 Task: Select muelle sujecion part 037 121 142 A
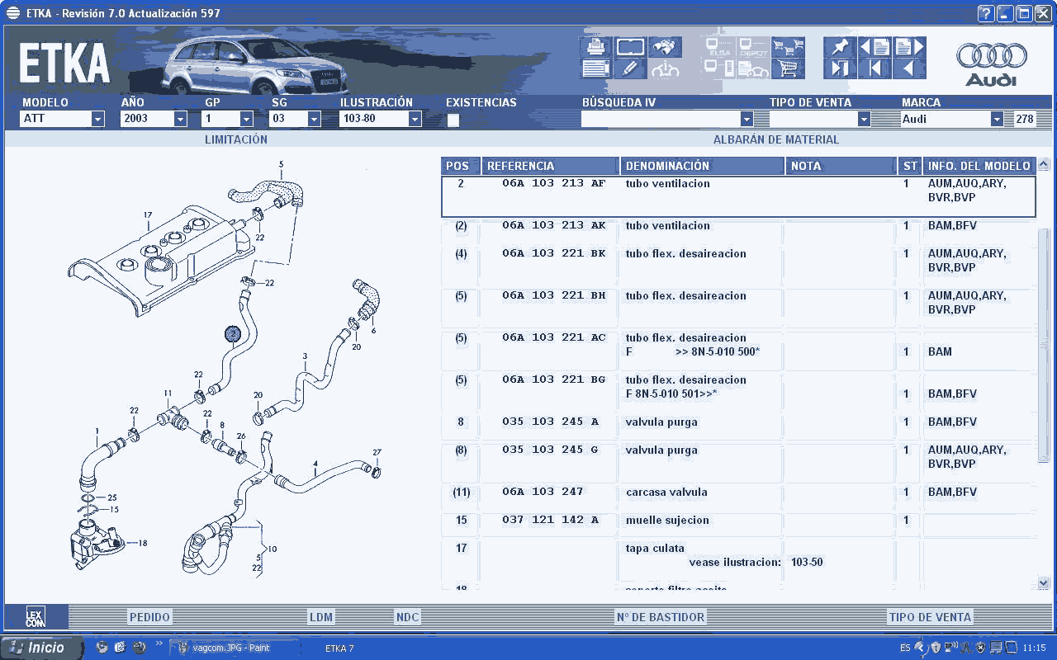click(550, 520)
